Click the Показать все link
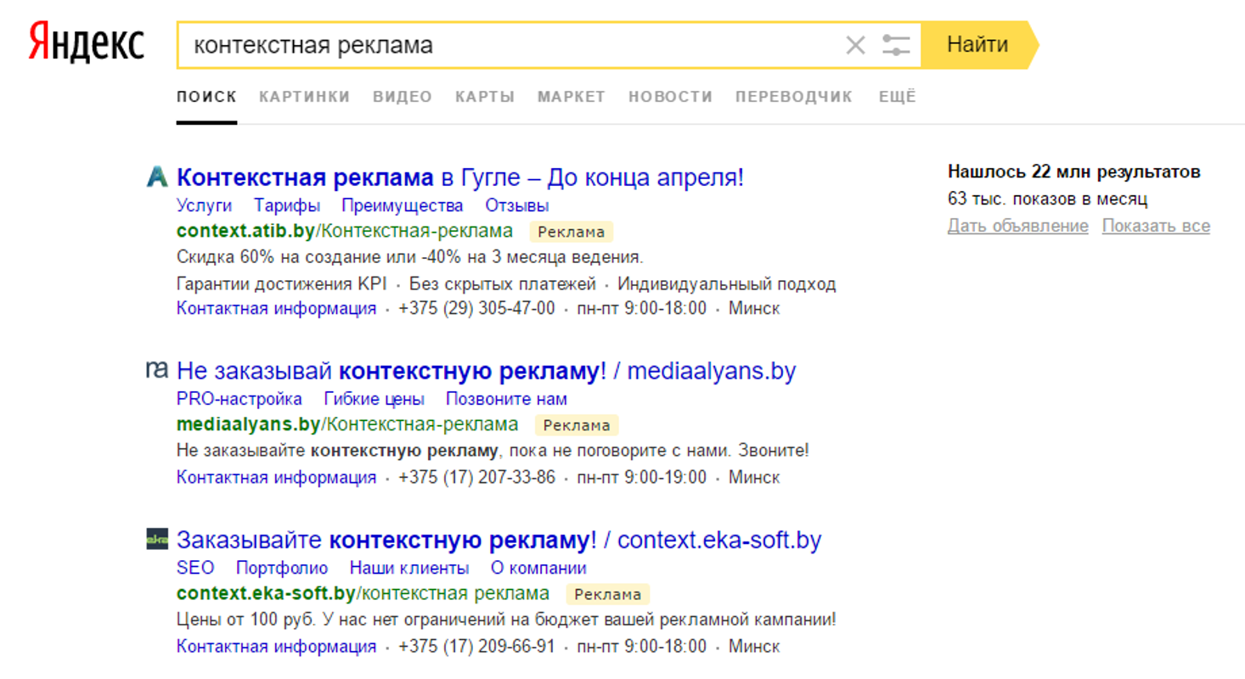1245x679 pixels. pyautogui.click(x=1156, y=226)
